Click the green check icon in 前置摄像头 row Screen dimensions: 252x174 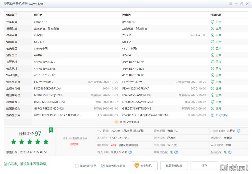click(212, 108)
